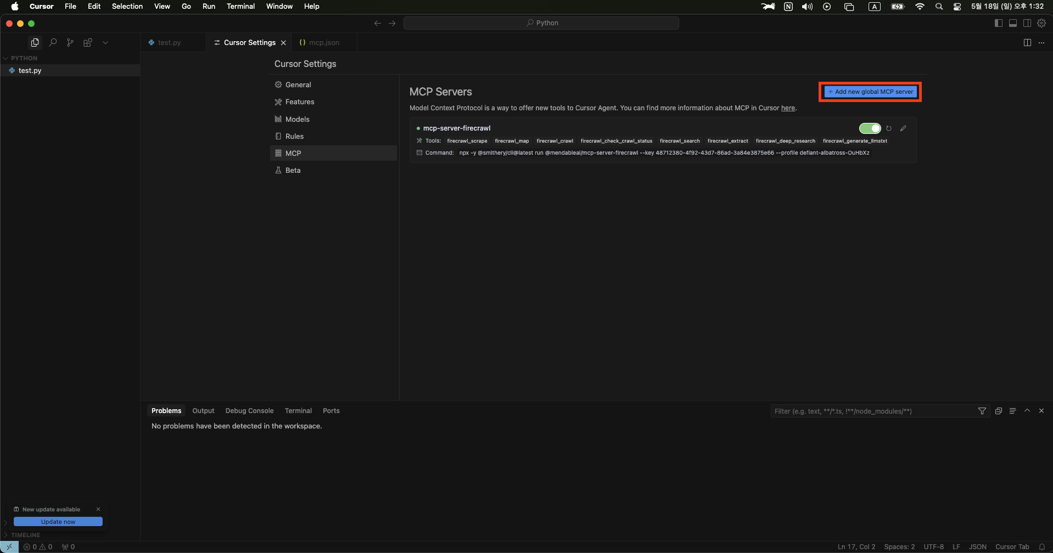The width and height of the screenshot is (1053, 553).
Task: Switch to the test.py tab
Action: point(169,42)
